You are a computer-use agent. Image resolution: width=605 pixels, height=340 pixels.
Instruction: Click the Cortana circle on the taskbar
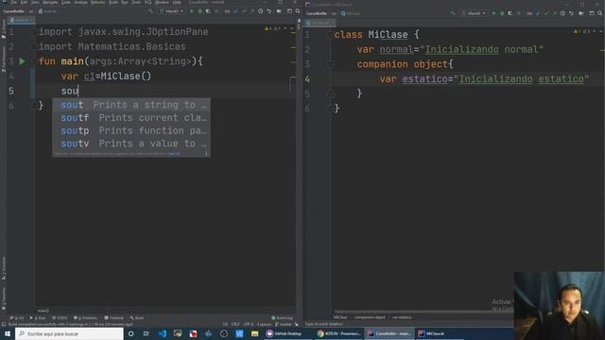131,333
